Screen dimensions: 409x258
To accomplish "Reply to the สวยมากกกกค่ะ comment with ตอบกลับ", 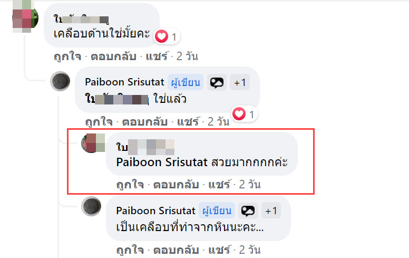I will (176, 185).
